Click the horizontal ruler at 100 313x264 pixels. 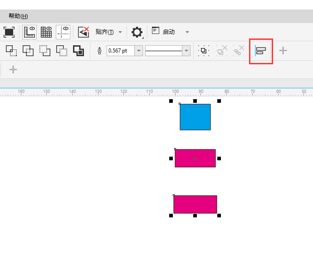tap(175, 92)
